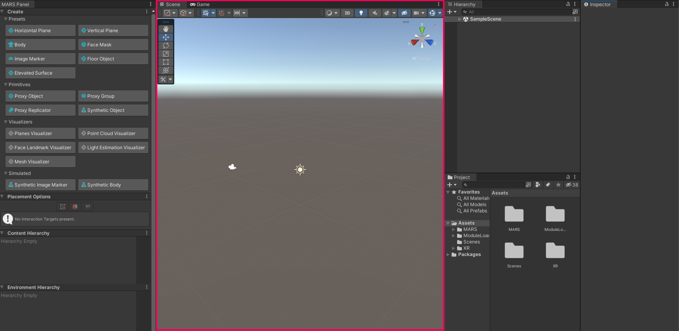The height and width of the screenshot is (331, 679).
Task: Expand the MARS folder in Assets tree
Action: [x=454, y=229]
